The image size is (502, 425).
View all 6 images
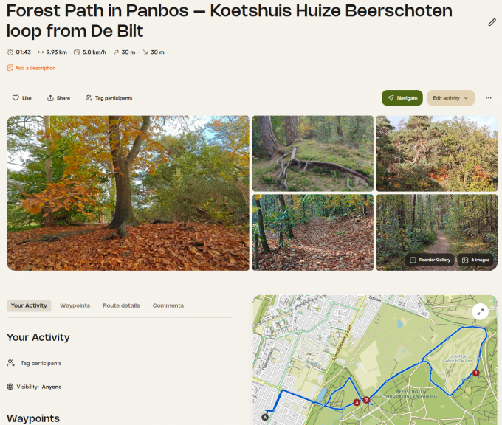(474, 260)
